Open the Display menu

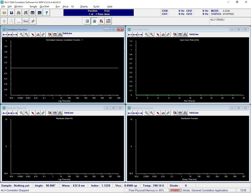tap(84, 7)
